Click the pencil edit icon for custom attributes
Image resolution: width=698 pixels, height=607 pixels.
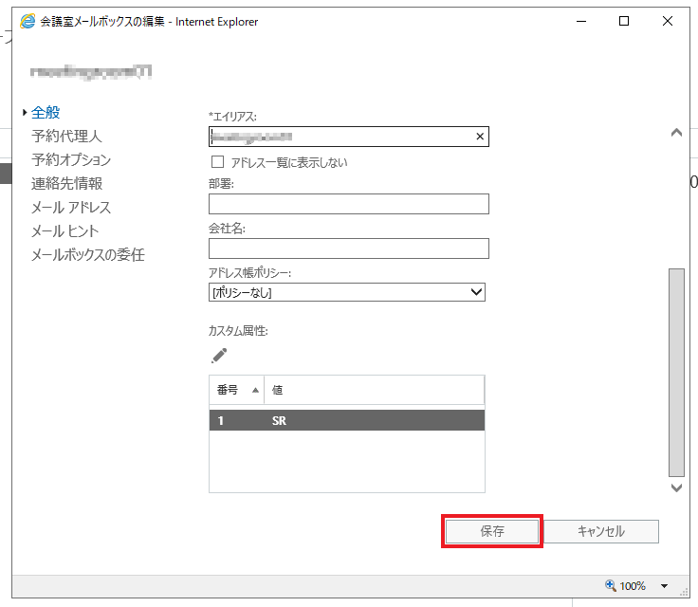[x=219, y=356]
